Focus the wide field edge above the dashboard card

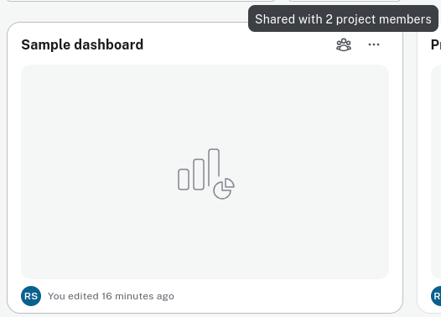141,1
